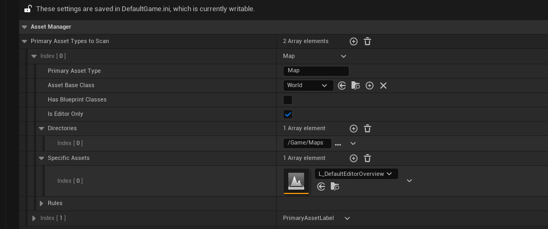
Task: Click the /Game/Maps path ellipsis button
Action: coord(338,144)
